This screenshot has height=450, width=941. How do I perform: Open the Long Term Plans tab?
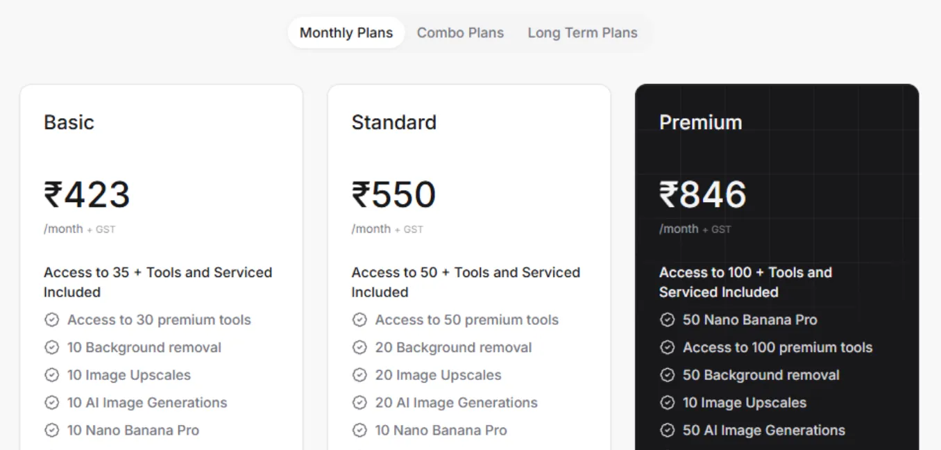click(x=583, y=32)
